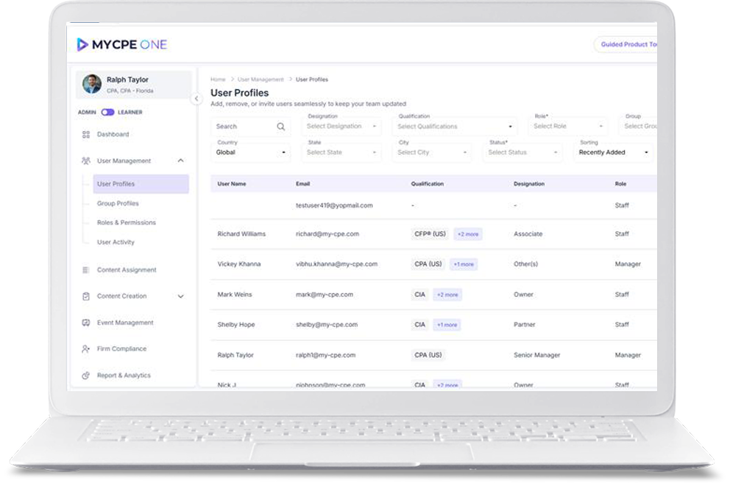The width and height of the screenshot is (730, 486).
Task: Click richard@my-cpe.com email
Action: click(327, 234)
